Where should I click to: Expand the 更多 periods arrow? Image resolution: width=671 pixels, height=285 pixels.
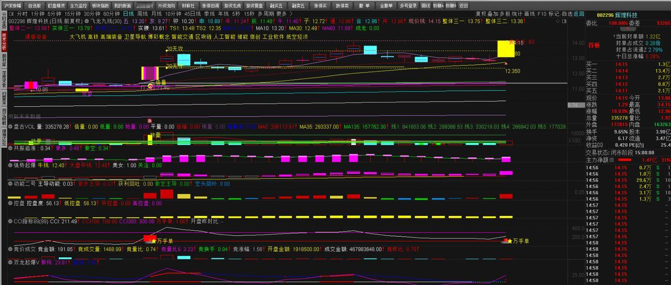tap(290, 14)
